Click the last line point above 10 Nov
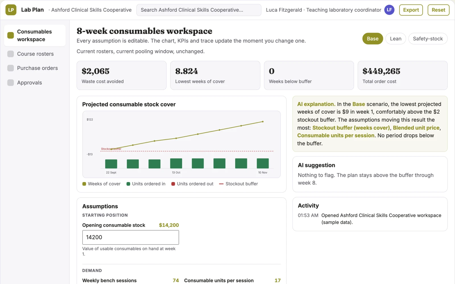The width and height of the screenshot is (455, 284). coord(263,122)
